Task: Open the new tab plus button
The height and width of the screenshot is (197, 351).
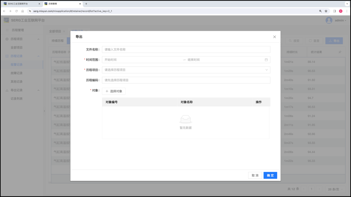Action: 86,4
